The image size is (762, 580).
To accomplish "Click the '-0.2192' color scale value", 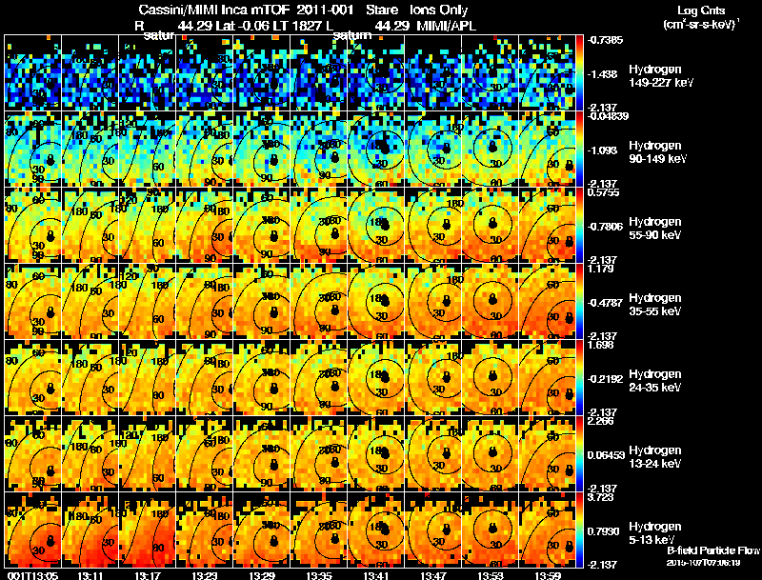I will [x=605, y=379].
